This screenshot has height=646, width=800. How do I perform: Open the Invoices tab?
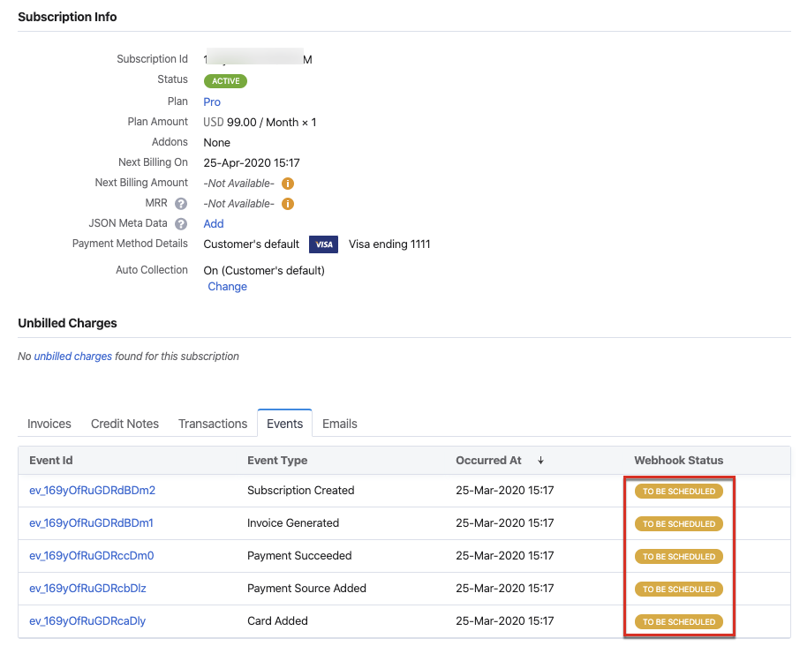click(x=49, y=424)
